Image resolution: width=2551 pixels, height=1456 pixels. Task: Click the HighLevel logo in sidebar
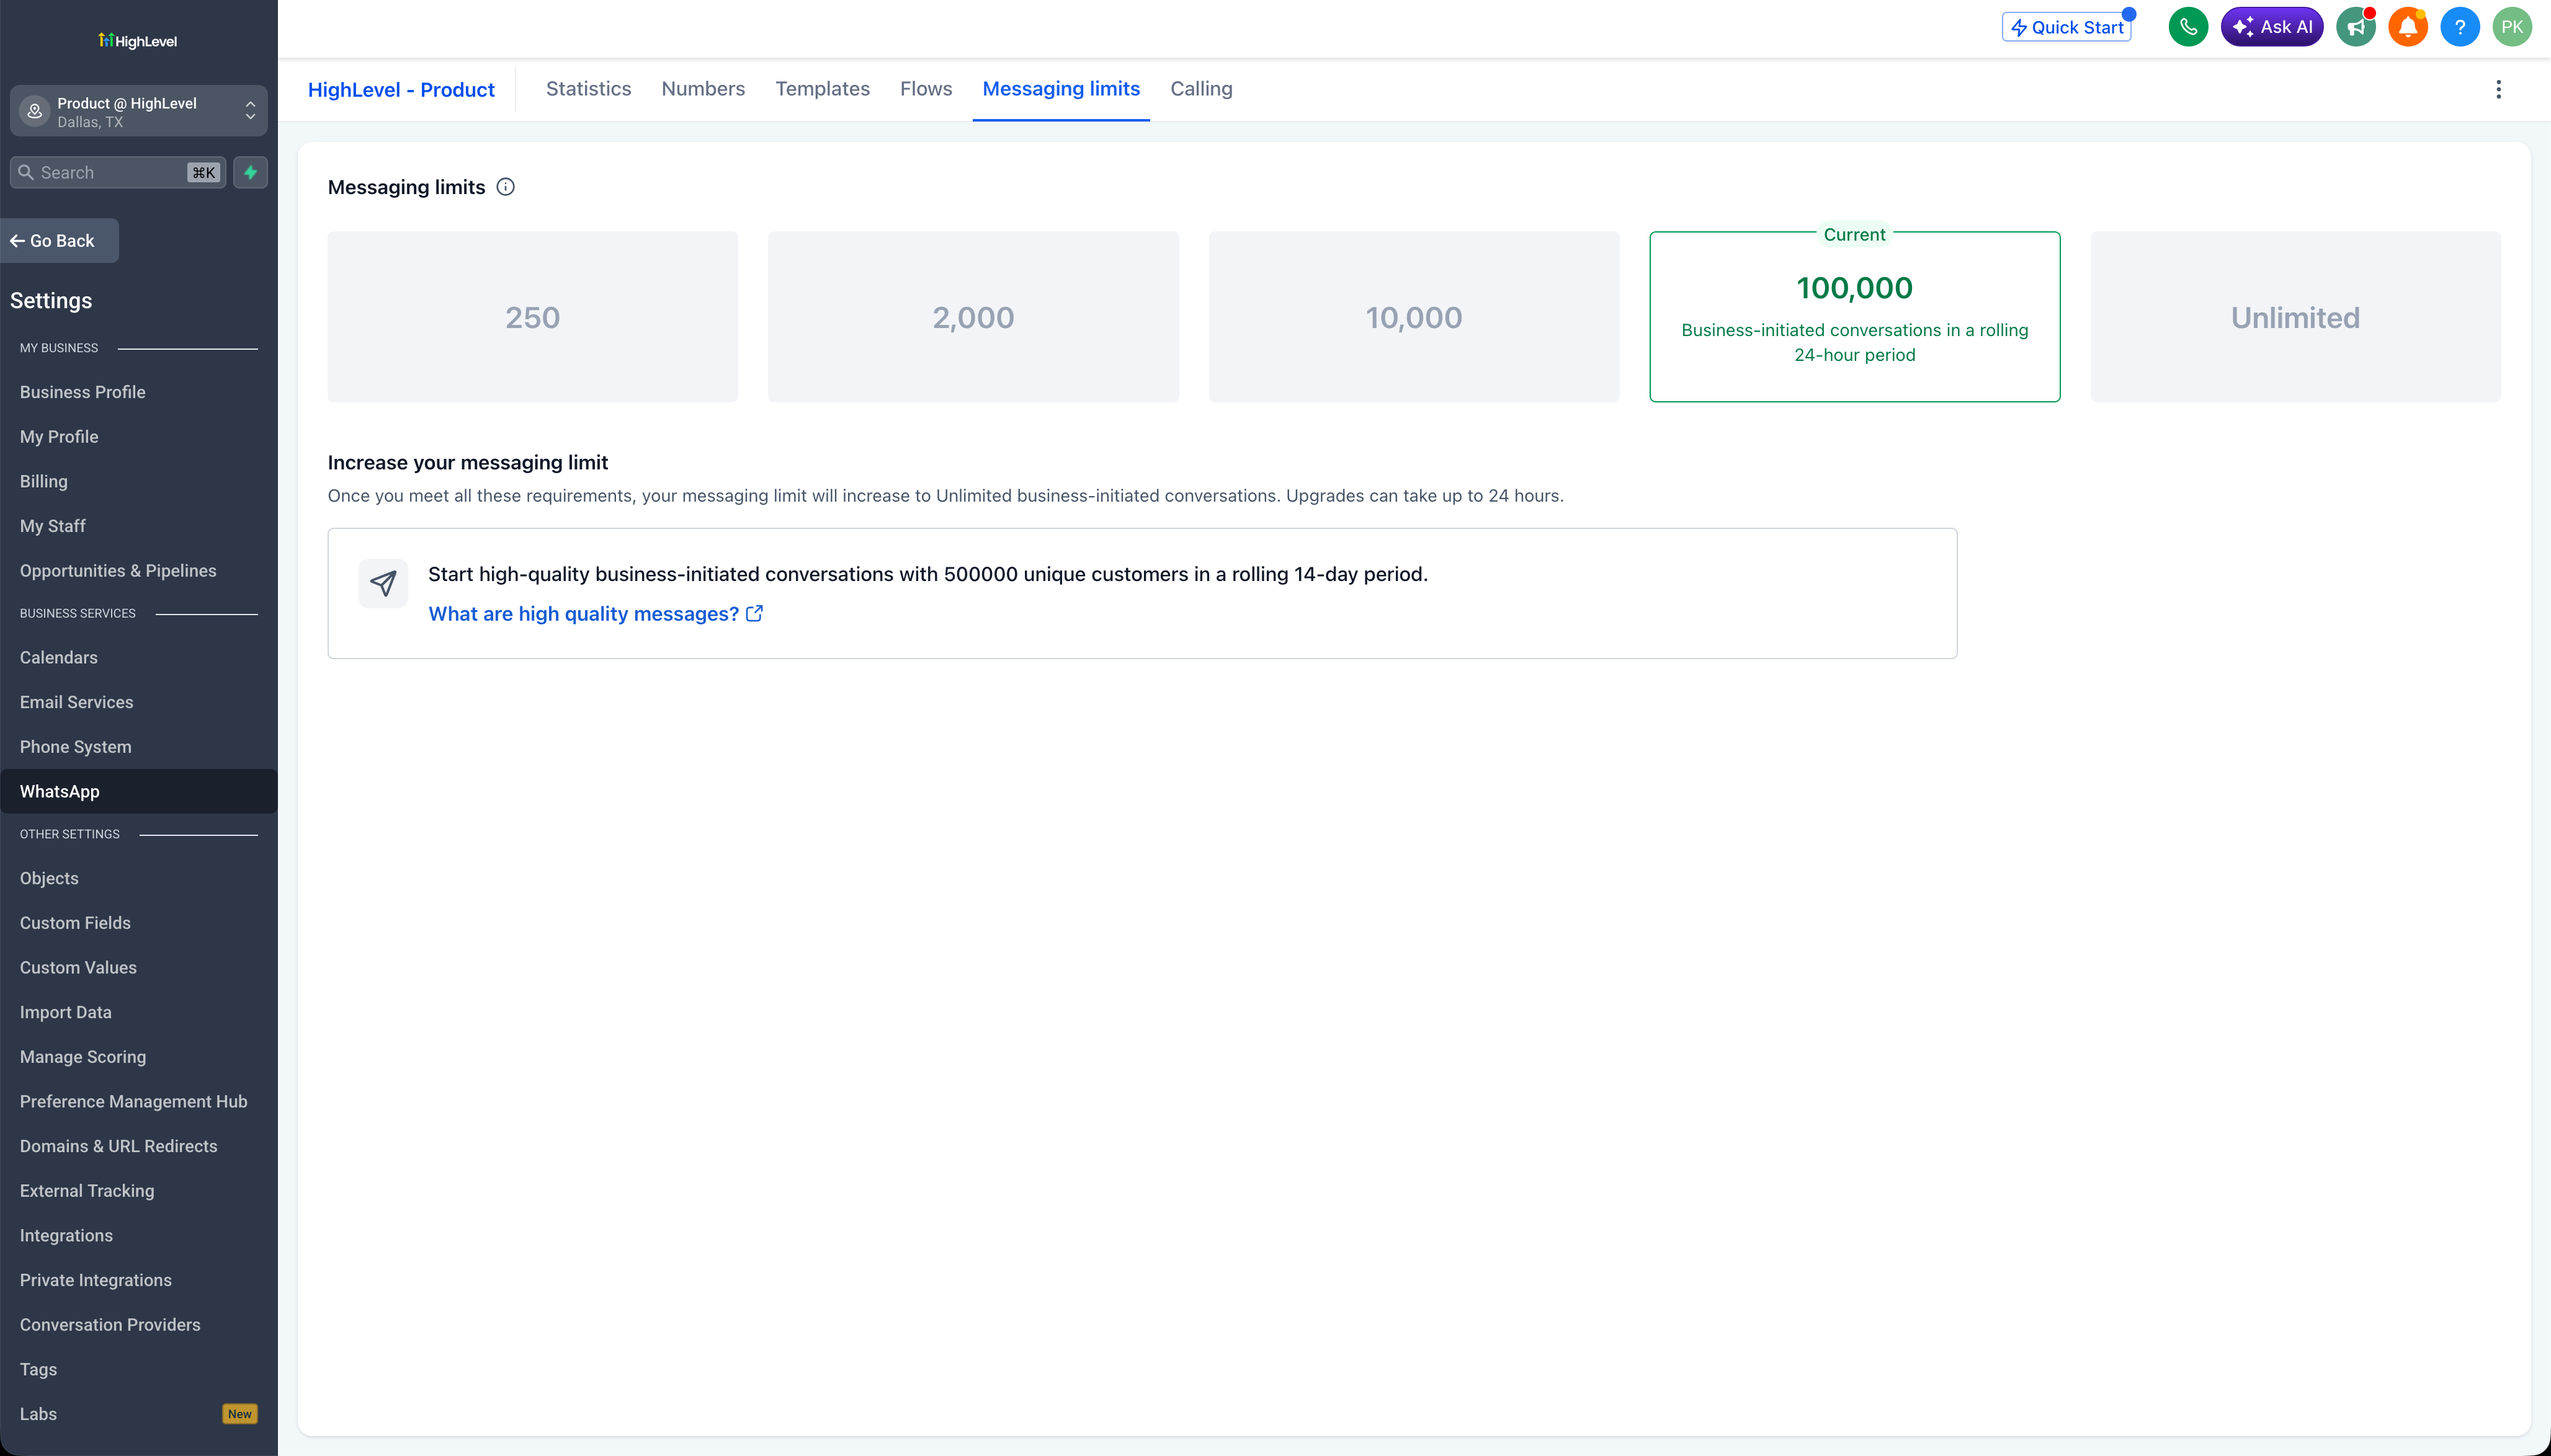[x=138, y=40]
